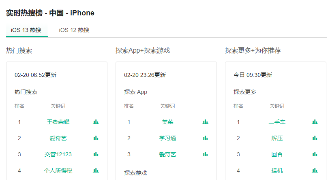Open trend chart icon for 美菜

pos(205,122)
